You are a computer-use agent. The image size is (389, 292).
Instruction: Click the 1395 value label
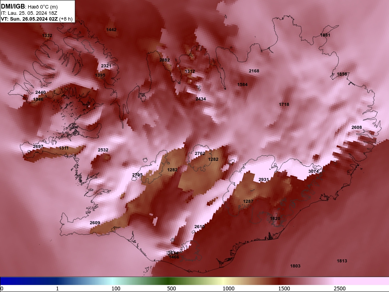coord(100,75)
